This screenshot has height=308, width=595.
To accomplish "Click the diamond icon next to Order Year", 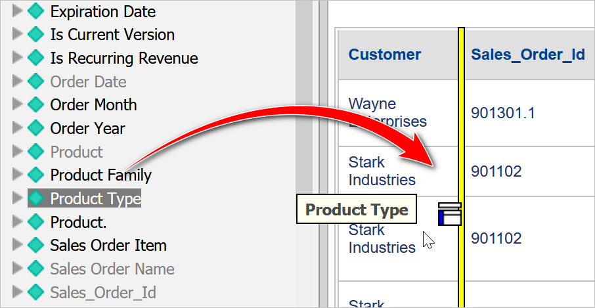I will pyautogui.click(x=35, y=129).
